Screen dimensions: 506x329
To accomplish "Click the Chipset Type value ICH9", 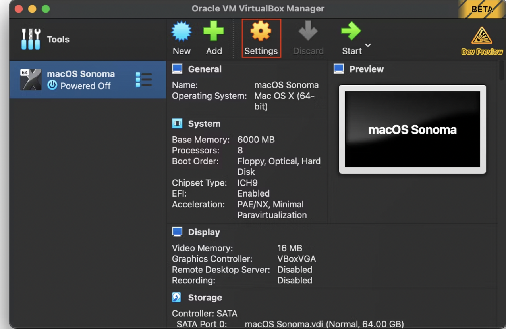I will [247, 183].
